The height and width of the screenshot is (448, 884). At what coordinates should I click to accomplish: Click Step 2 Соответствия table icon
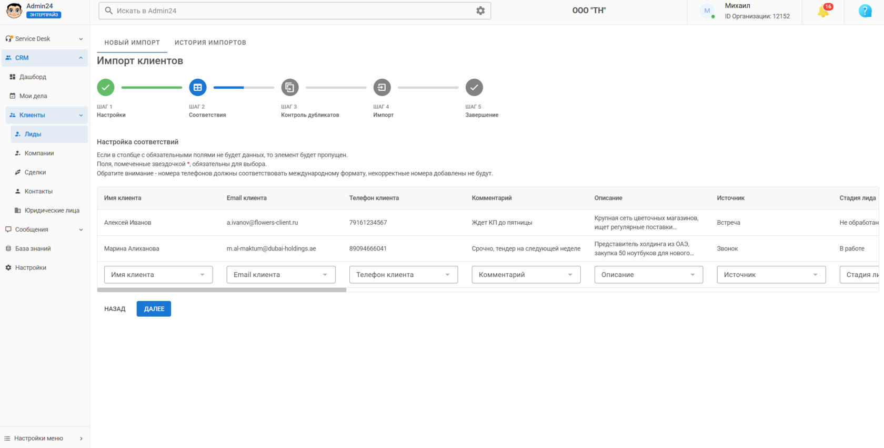198,88
